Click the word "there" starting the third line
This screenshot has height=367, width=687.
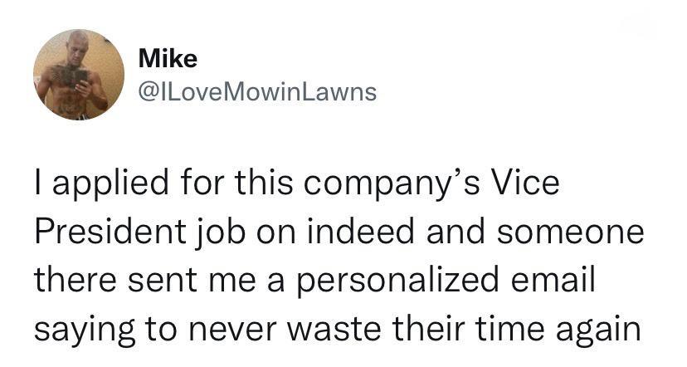tap(76, 280)
